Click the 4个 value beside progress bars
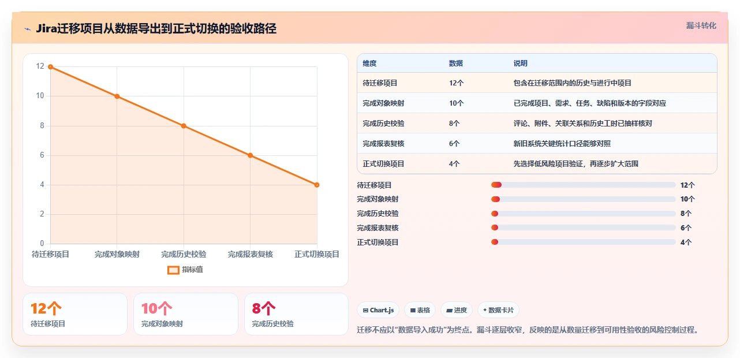 point(686,243)
